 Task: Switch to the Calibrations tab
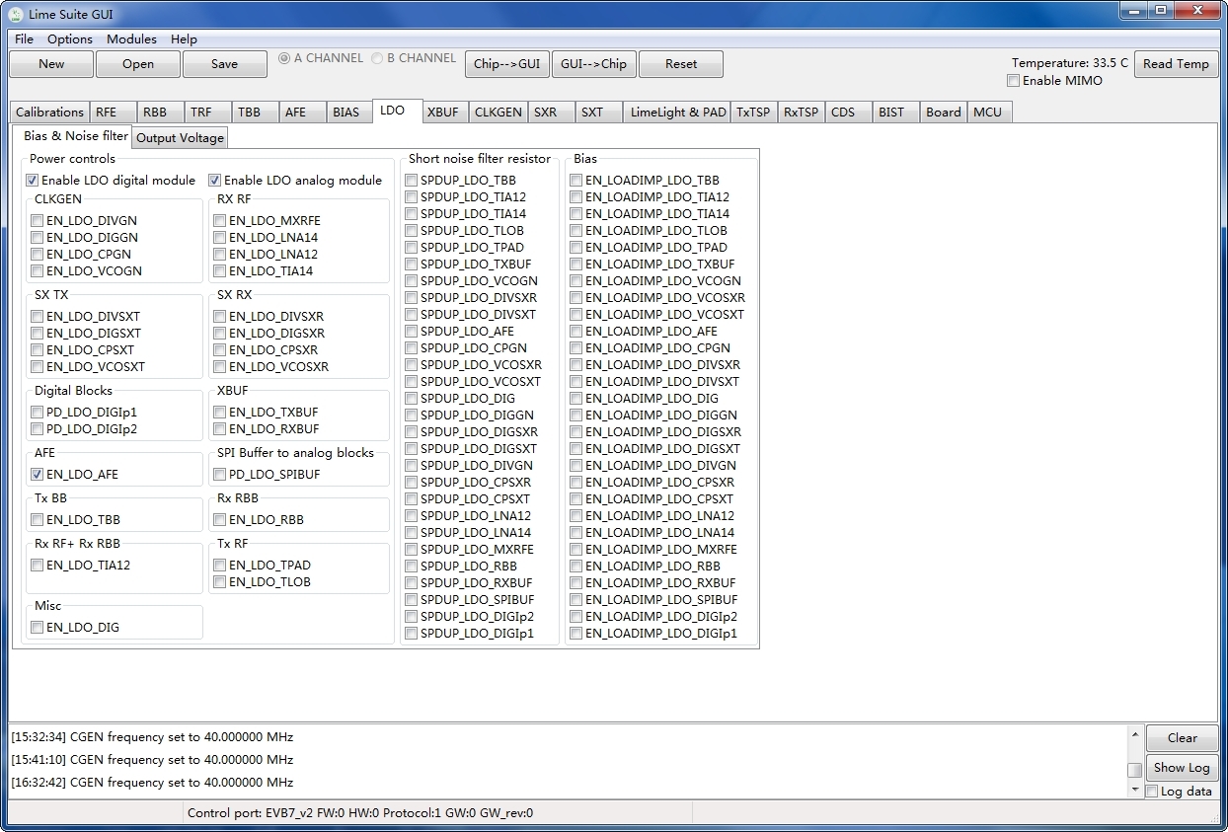(49, 112)
